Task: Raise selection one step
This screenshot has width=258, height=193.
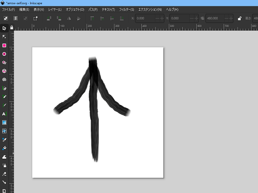Action: click(x=102, y=18)
